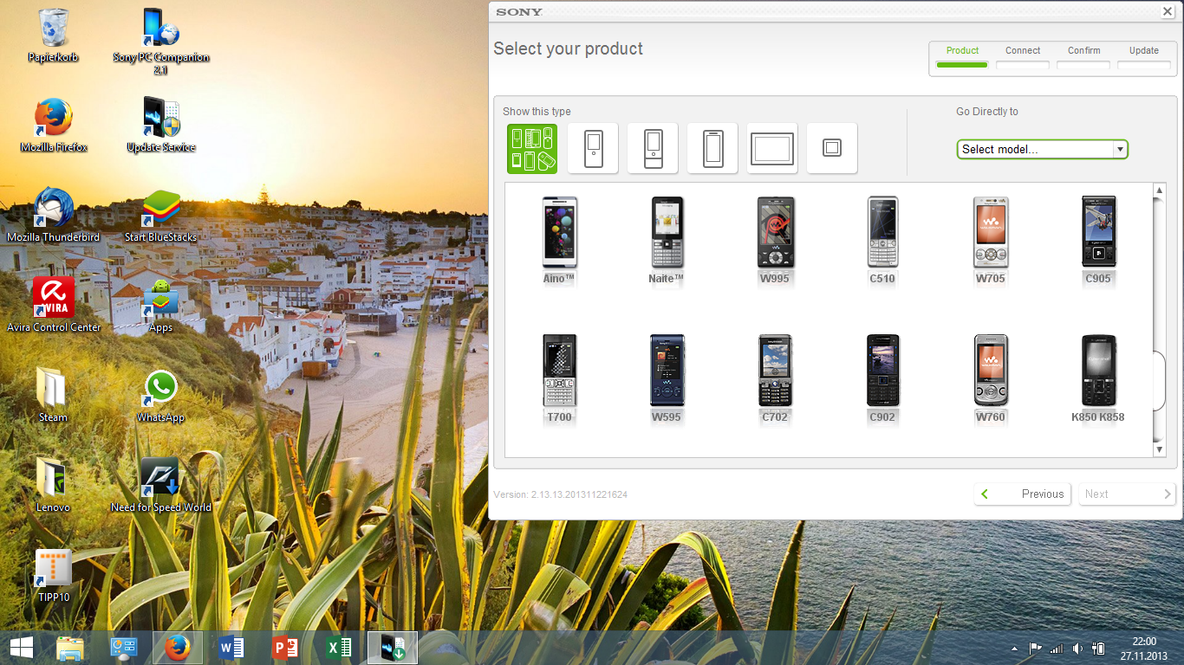Open the Windows Start button

(x=22, y=648)
